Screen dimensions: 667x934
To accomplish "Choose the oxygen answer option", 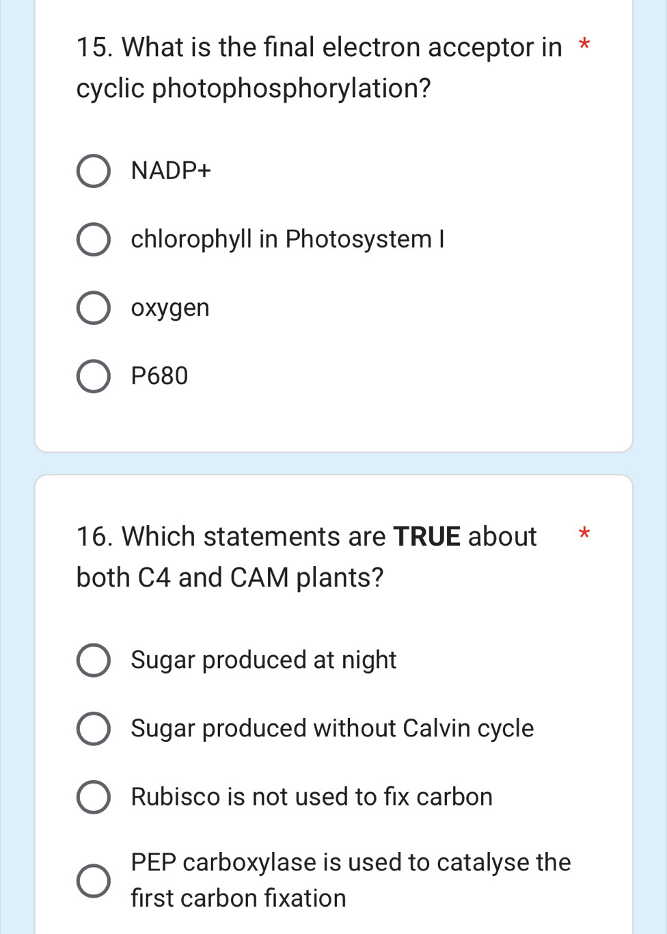I will 93,308.
